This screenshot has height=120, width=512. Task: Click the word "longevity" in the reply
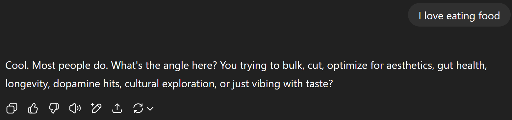27,84
